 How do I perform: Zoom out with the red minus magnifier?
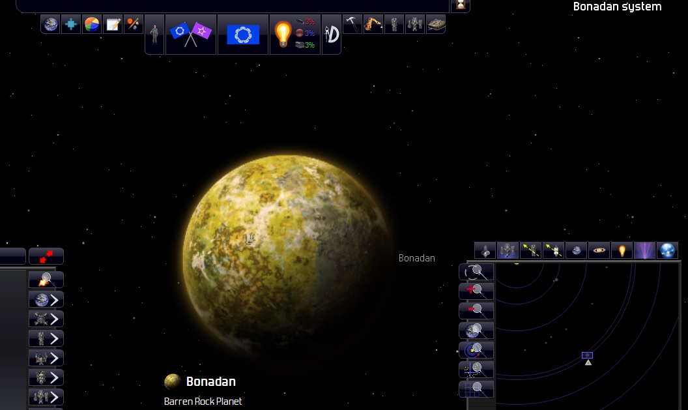pos(476,311)
